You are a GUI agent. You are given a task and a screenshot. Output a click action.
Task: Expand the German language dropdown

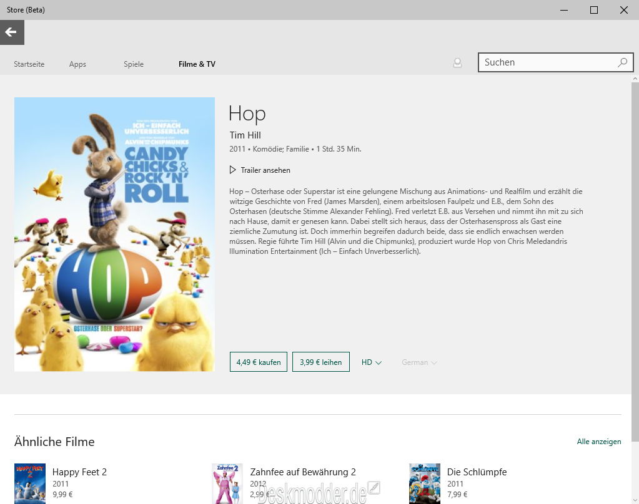(419, 362)
